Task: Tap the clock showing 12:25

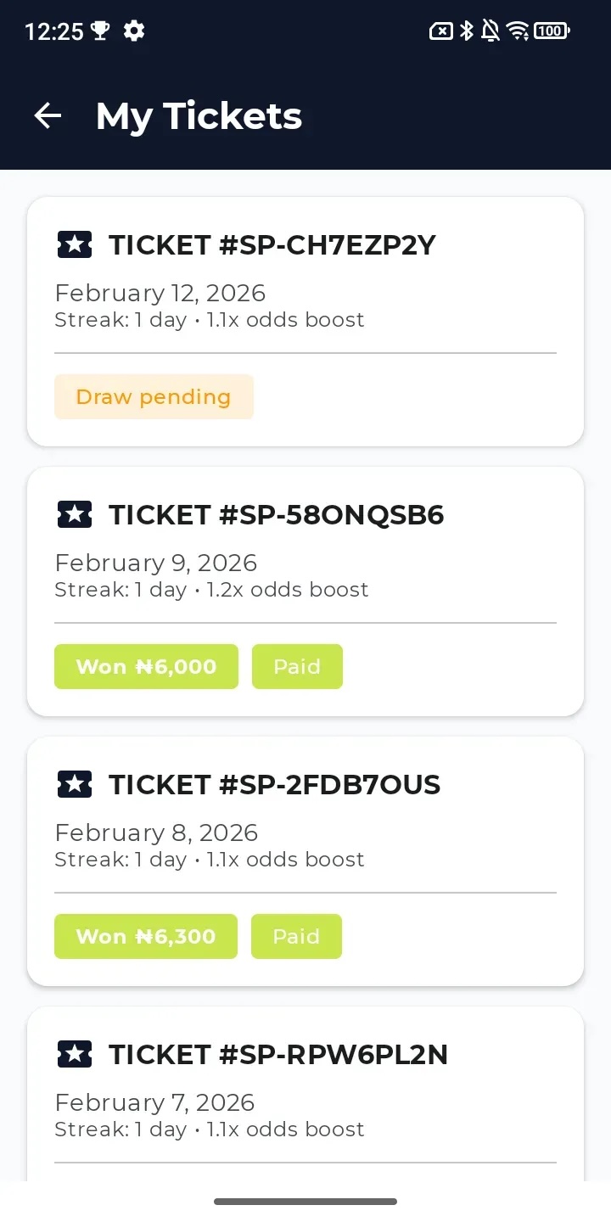Action: (x=56, y=31)
